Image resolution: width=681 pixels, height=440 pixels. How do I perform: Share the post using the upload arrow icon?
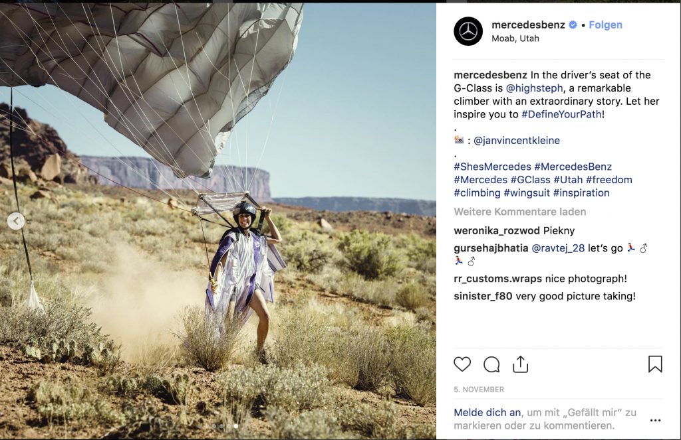[520, 364]
